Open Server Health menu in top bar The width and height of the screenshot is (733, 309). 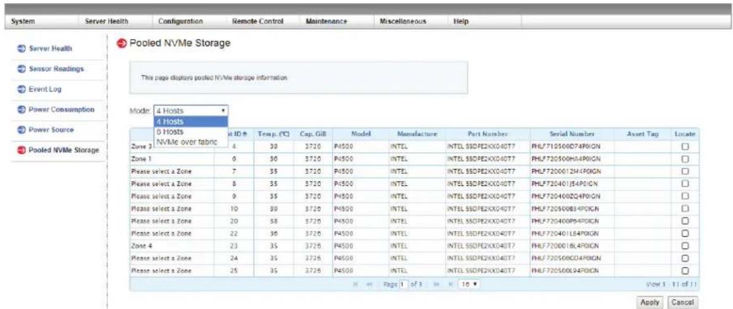click(x=106, y=22)
